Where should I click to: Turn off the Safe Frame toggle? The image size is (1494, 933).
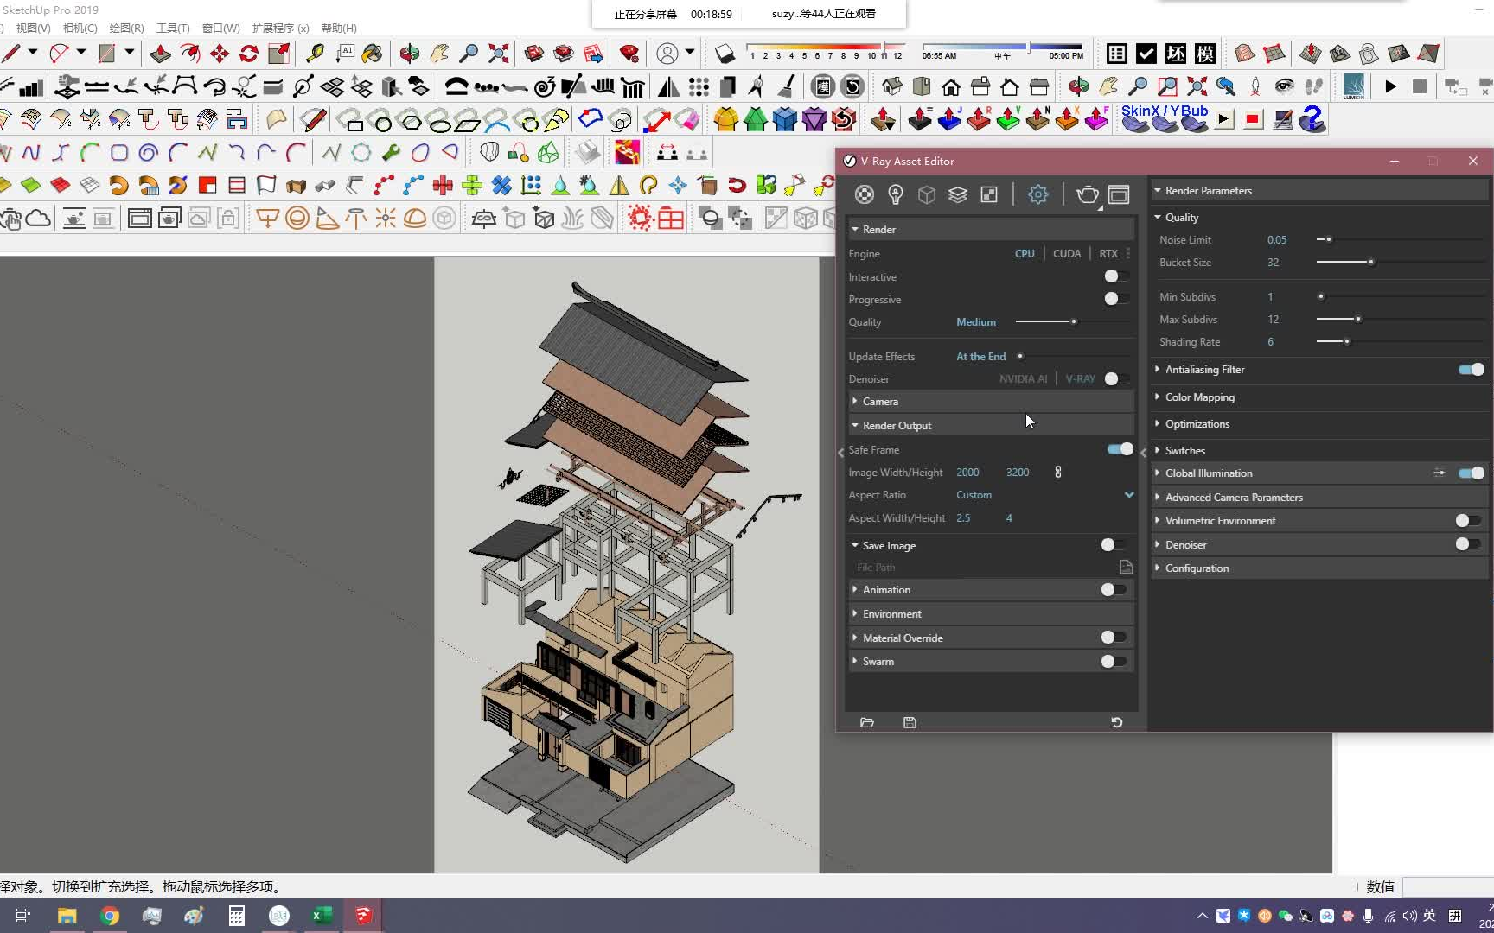point(1120,449)
